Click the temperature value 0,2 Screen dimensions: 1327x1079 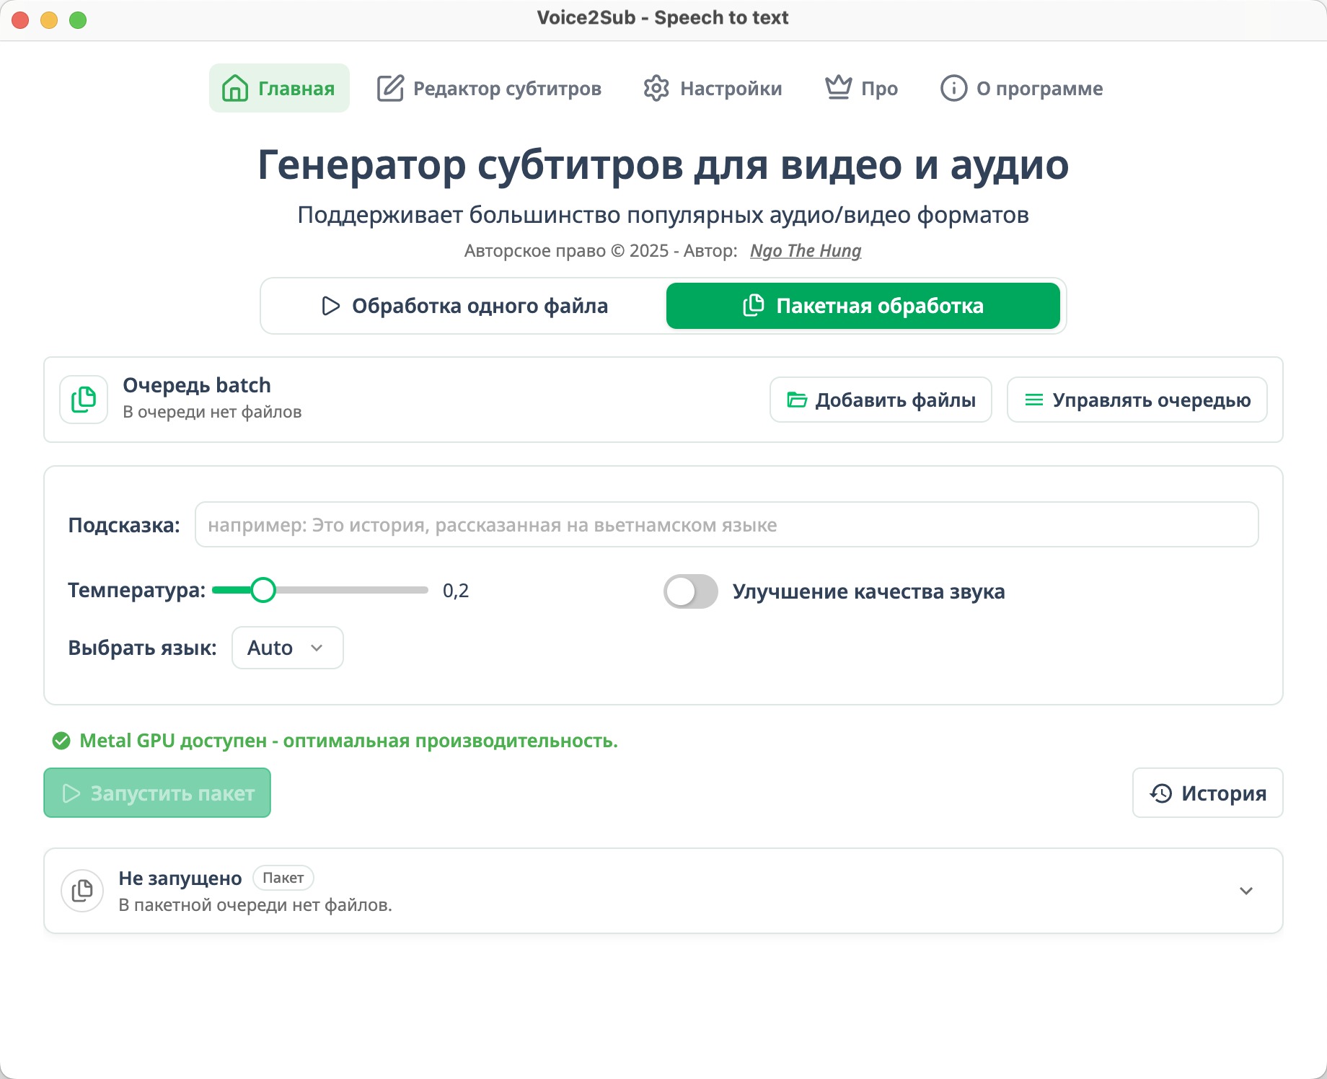pos(456,591)
